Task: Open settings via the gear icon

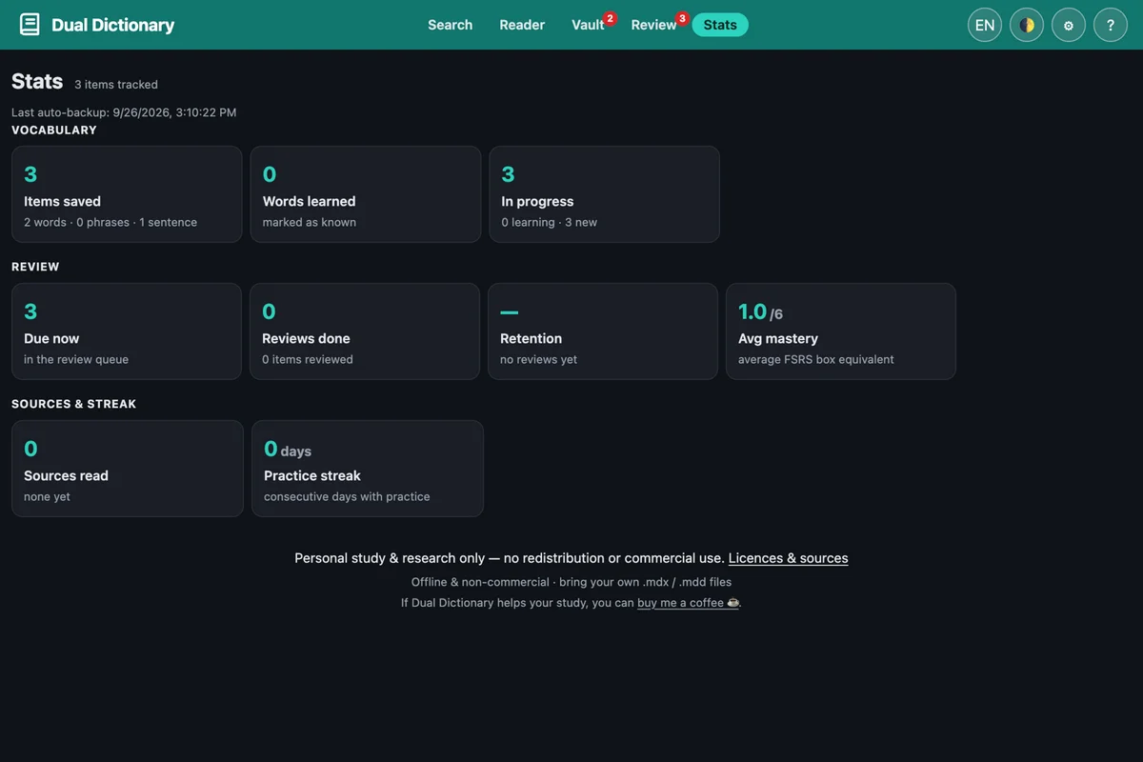Action: tap(1069, 25)
